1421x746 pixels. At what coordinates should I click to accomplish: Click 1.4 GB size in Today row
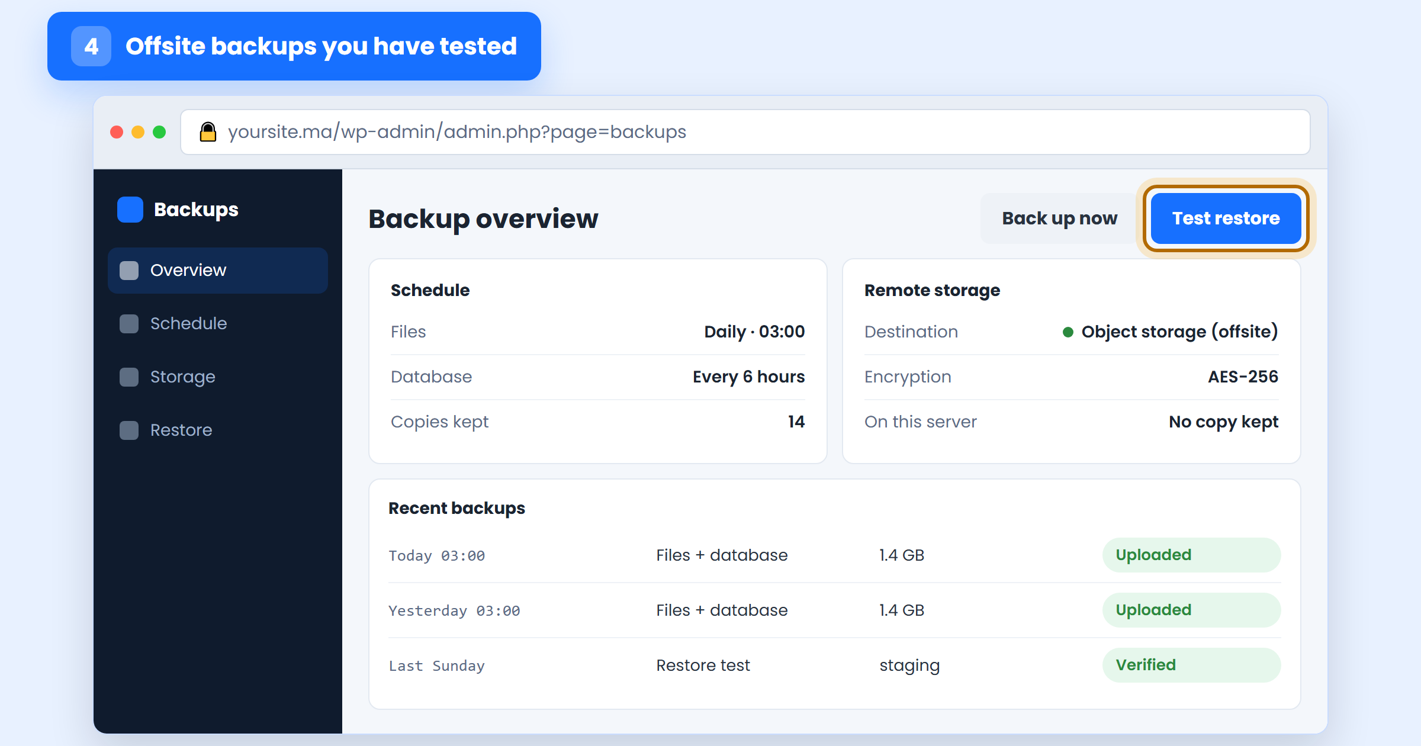click(902, 555)
